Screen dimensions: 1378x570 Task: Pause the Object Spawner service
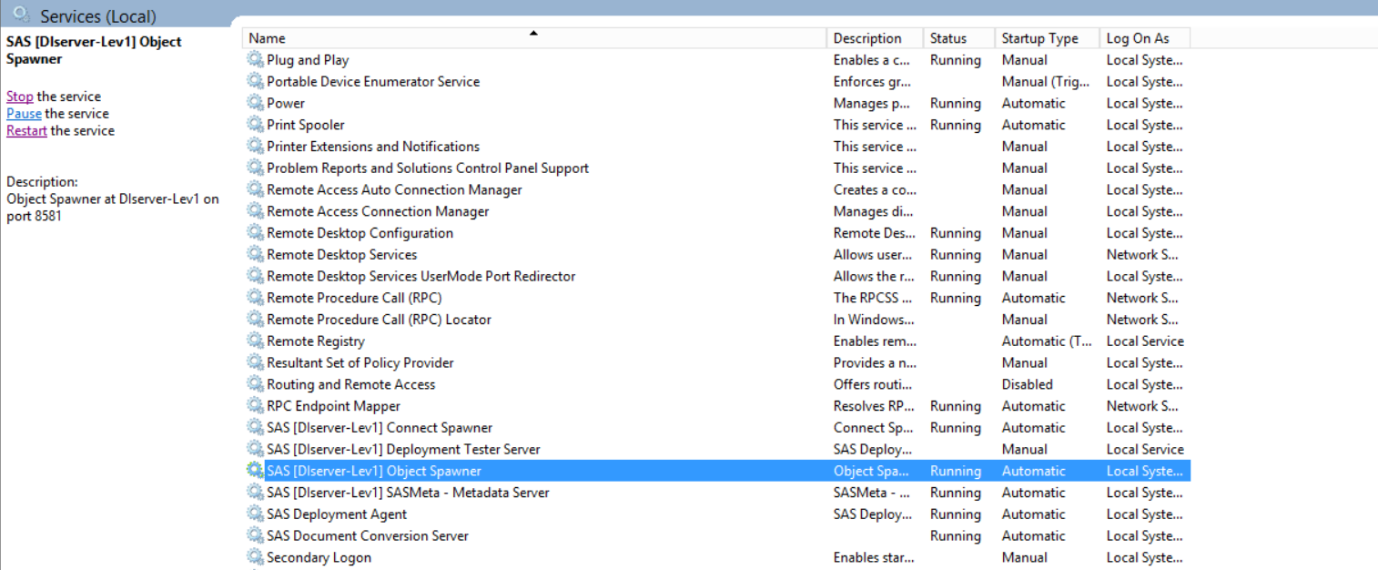[x=23, y=113]
